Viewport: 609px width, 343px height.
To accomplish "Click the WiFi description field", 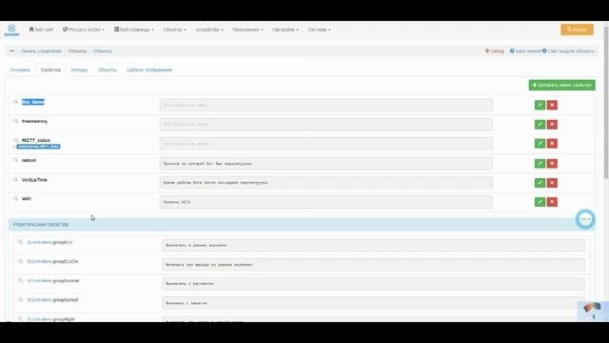I will point(326,202).
